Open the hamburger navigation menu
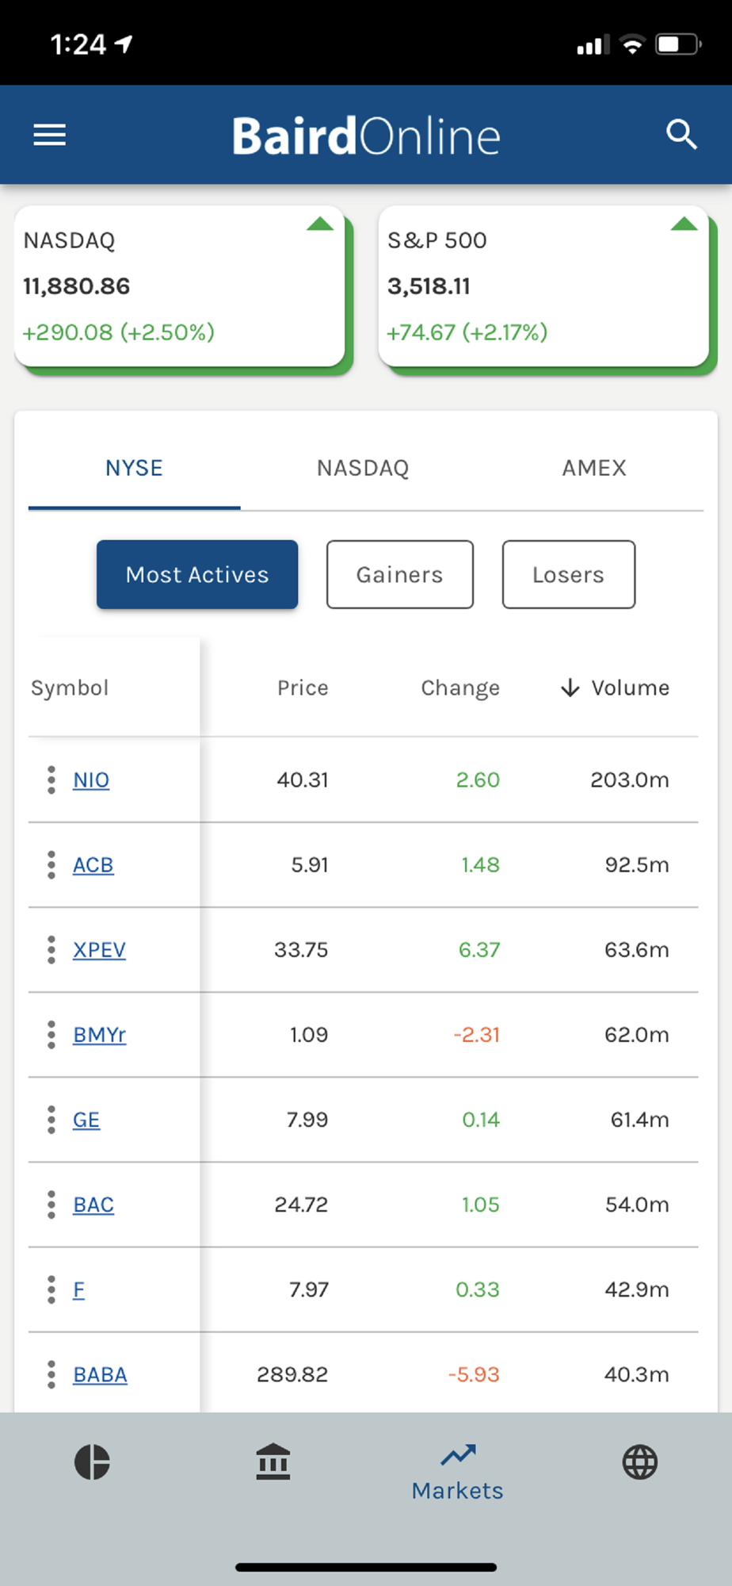This screenshot has width=732, height=1586. [x=49, y=135]
